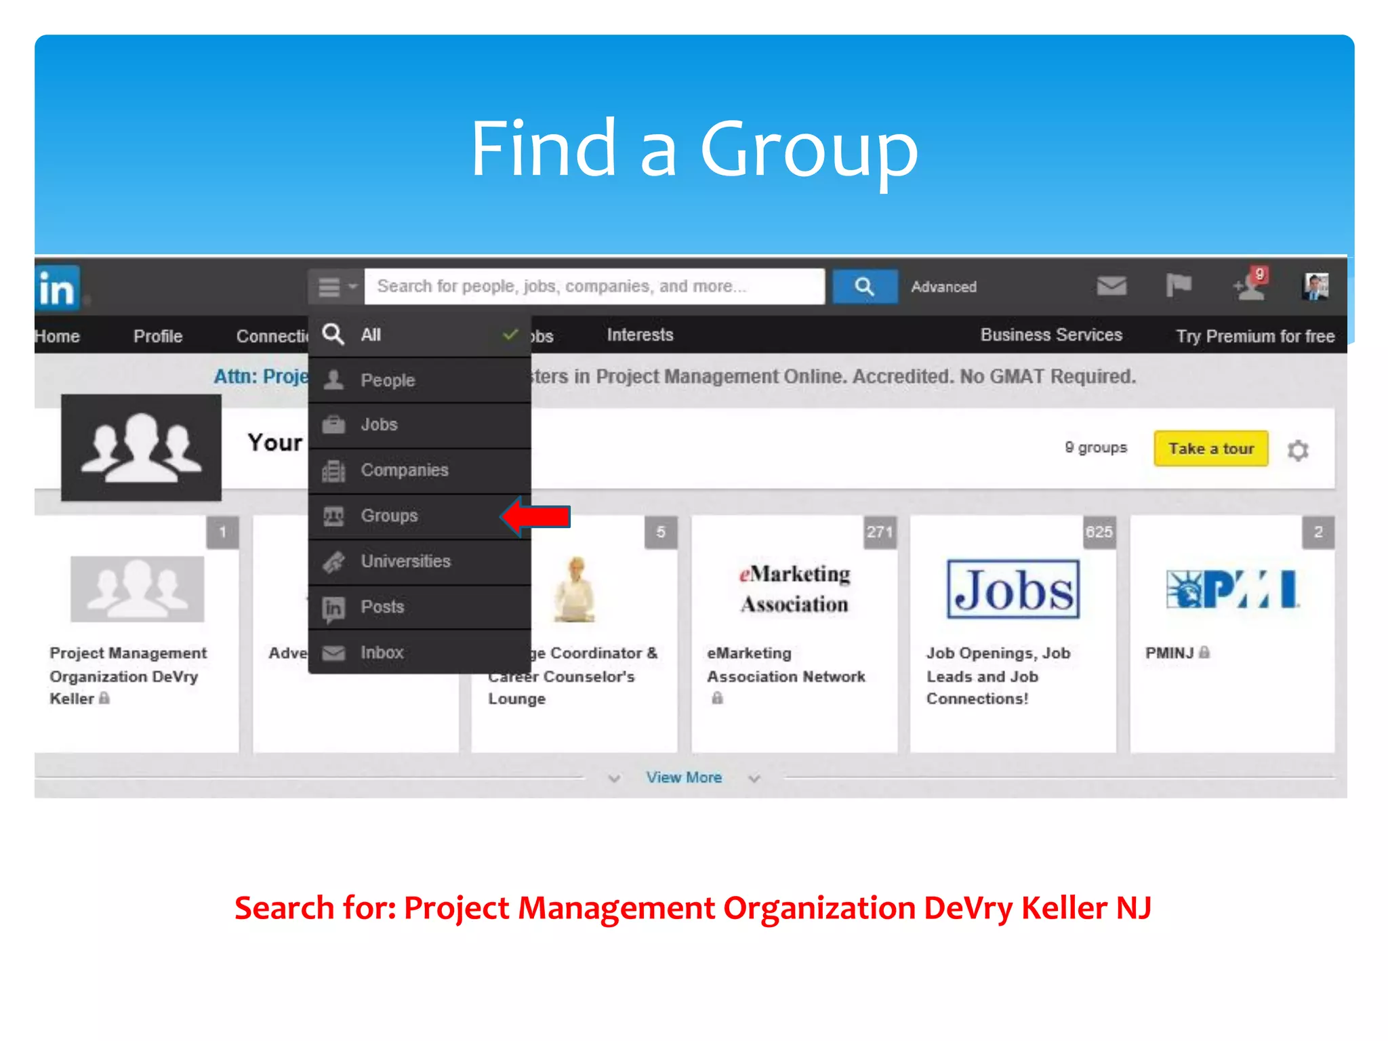The image size is (1388, 1041).
Task: Open Project Management Organization DeVry Keller group
Action: tap(129, 676)
